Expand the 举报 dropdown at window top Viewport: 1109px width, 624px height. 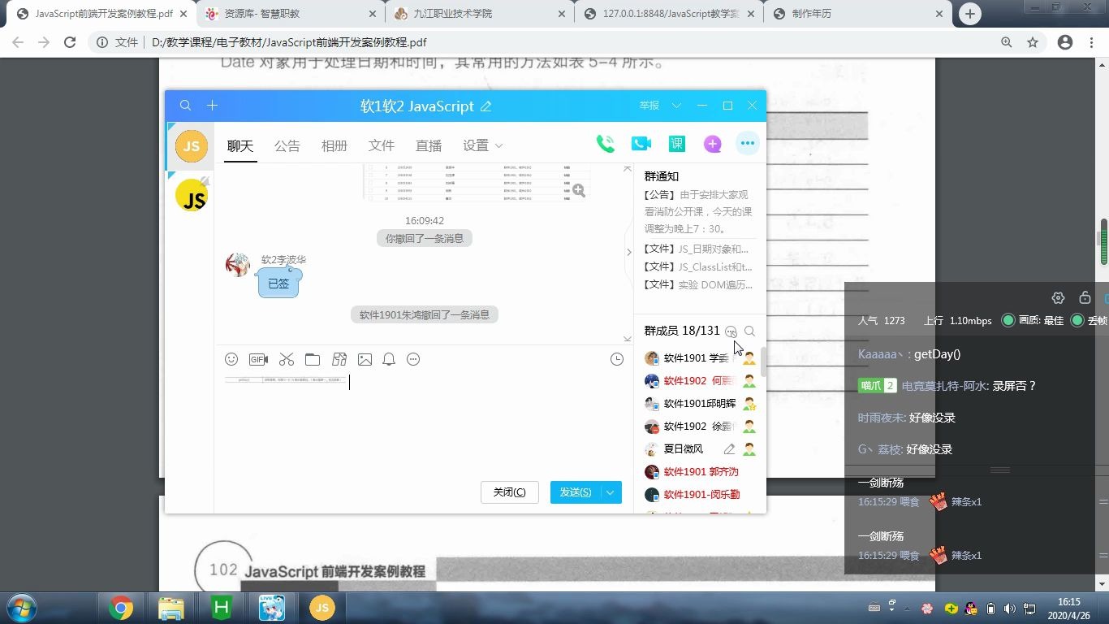point(677,106)
